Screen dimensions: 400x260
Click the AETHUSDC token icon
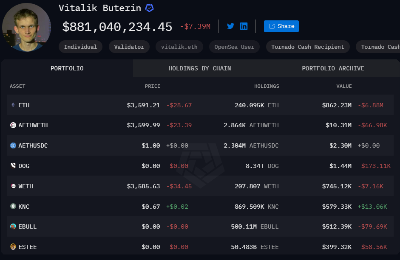point(11,145)
